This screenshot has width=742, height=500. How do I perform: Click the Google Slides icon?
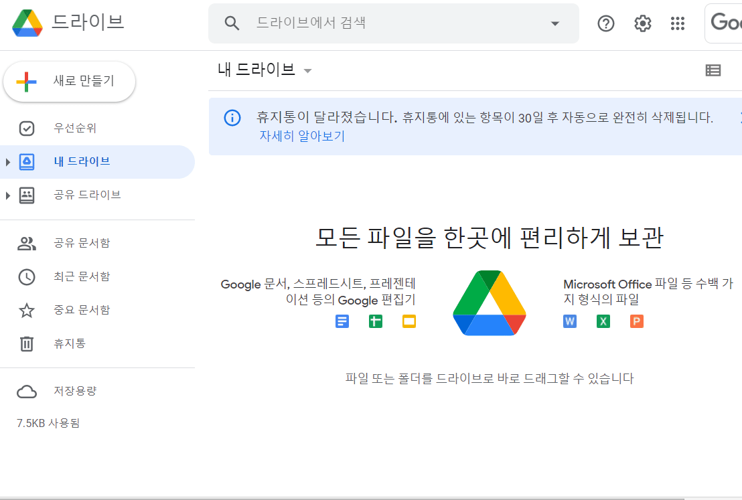[x=409, y=322]
